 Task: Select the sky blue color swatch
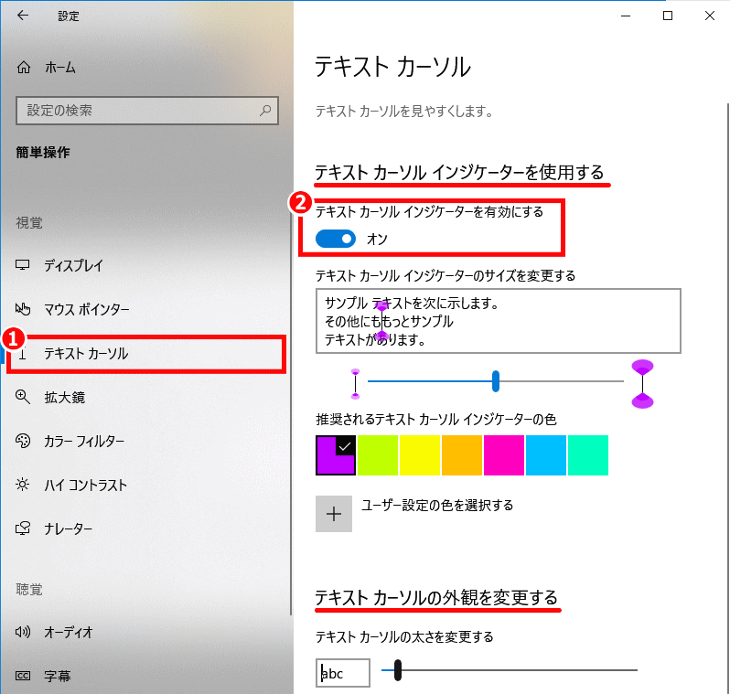546,455
